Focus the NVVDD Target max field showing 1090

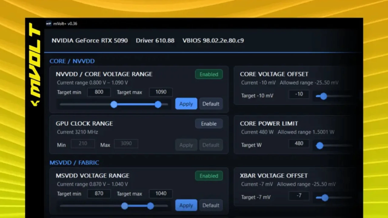[161, 92]
